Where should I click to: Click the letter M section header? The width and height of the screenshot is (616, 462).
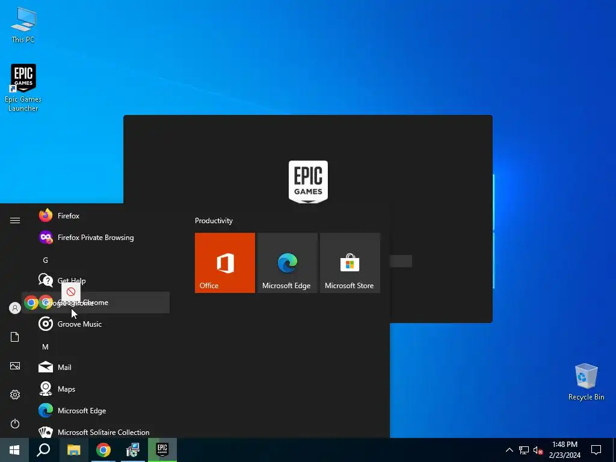[x=45, y=347]
